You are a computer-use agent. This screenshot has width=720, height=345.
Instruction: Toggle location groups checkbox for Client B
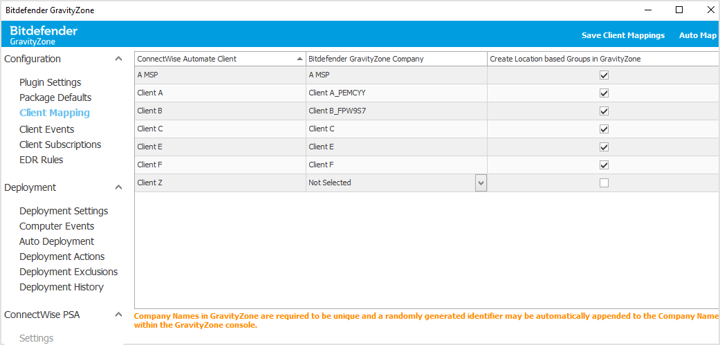point(604,111)
